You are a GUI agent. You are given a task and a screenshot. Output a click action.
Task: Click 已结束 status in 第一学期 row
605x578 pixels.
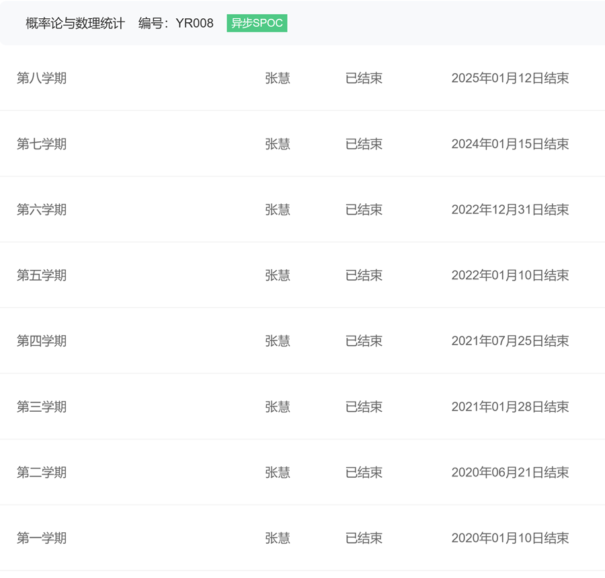pos(364,538)
